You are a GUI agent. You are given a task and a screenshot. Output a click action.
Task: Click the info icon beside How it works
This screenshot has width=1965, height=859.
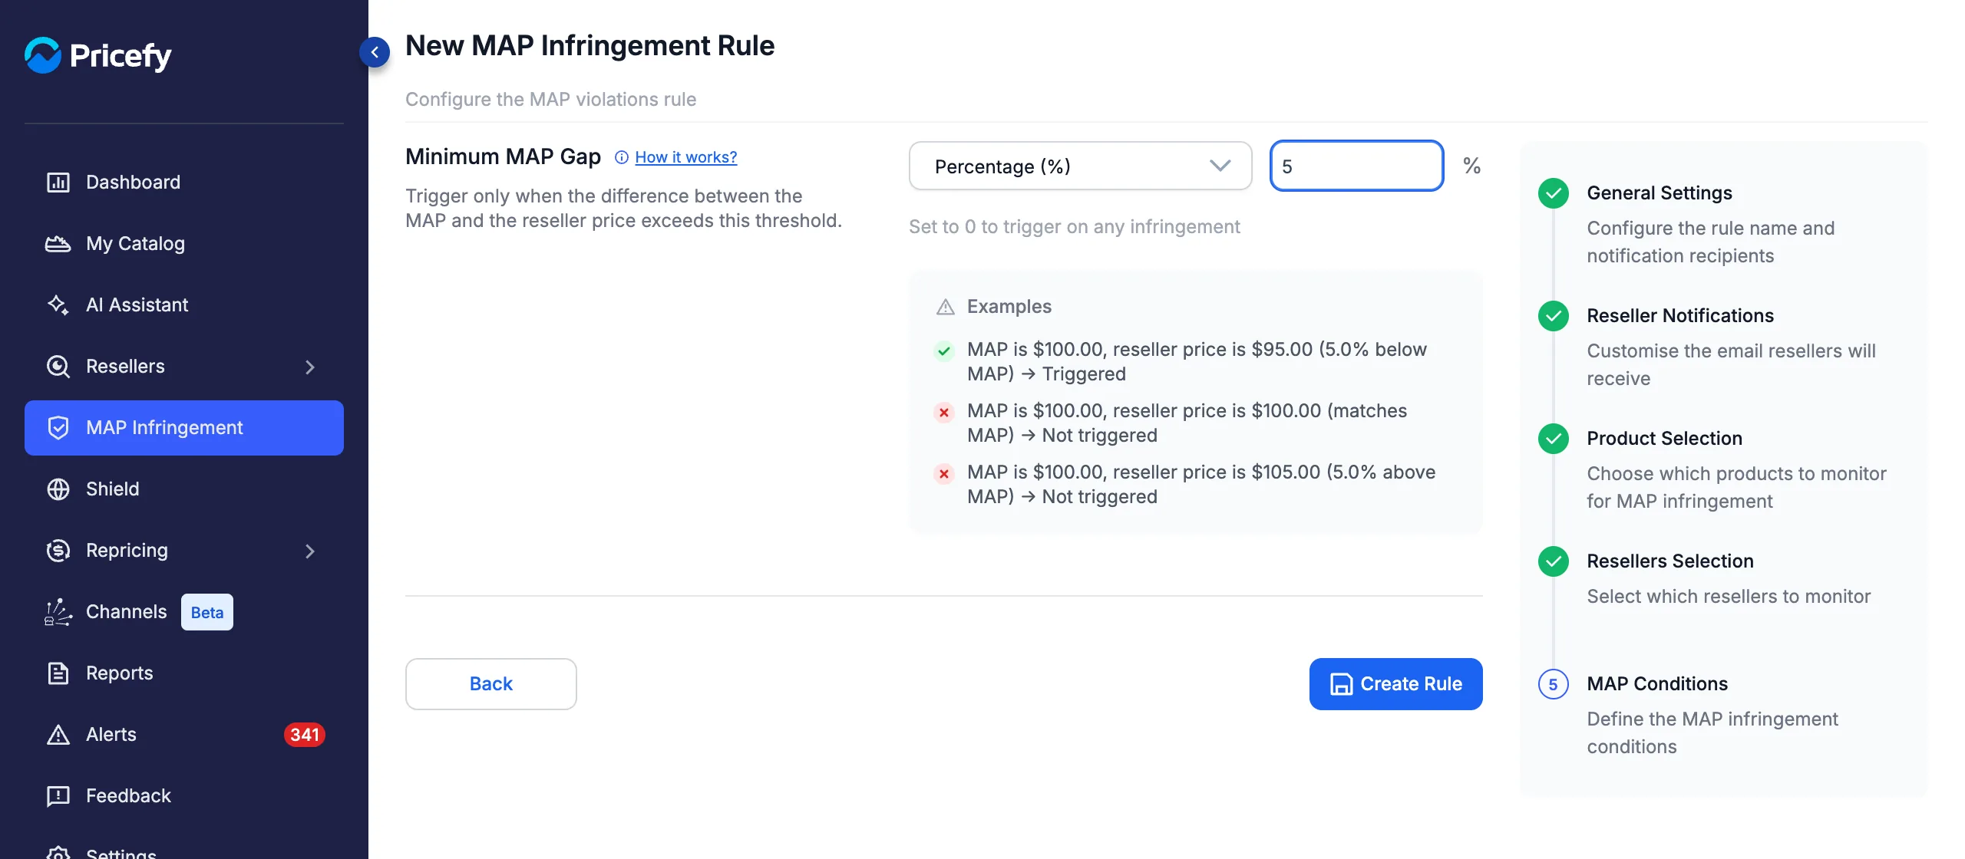click(622, 157)
